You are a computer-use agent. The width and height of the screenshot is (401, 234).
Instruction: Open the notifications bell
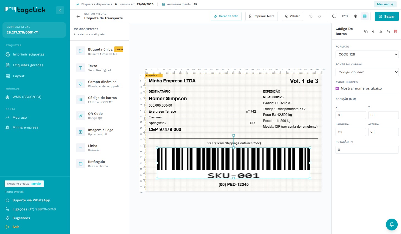point(392,224)
